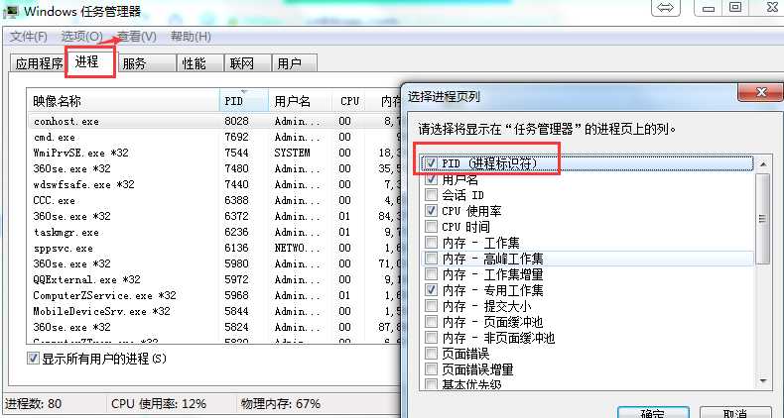
Task: Switch to the 性能 tab
Action: (x=199, y=63)
